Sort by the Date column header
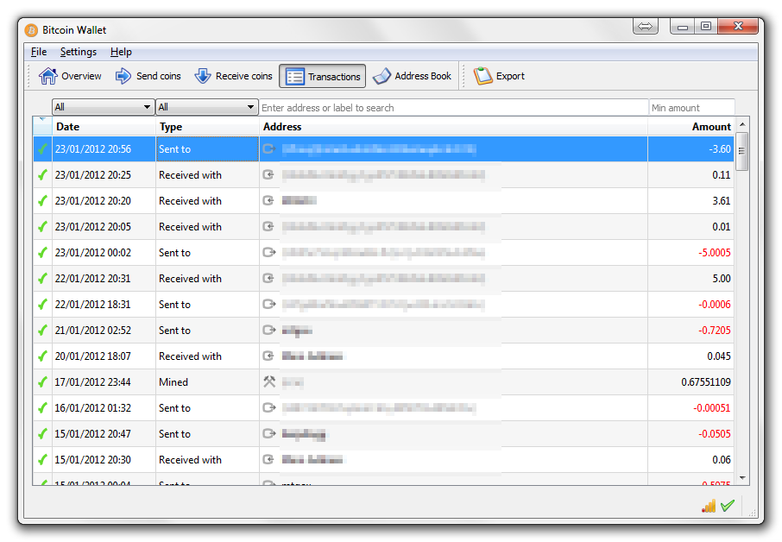Viewport: 782px width, 542px height. tap(104, 127)
